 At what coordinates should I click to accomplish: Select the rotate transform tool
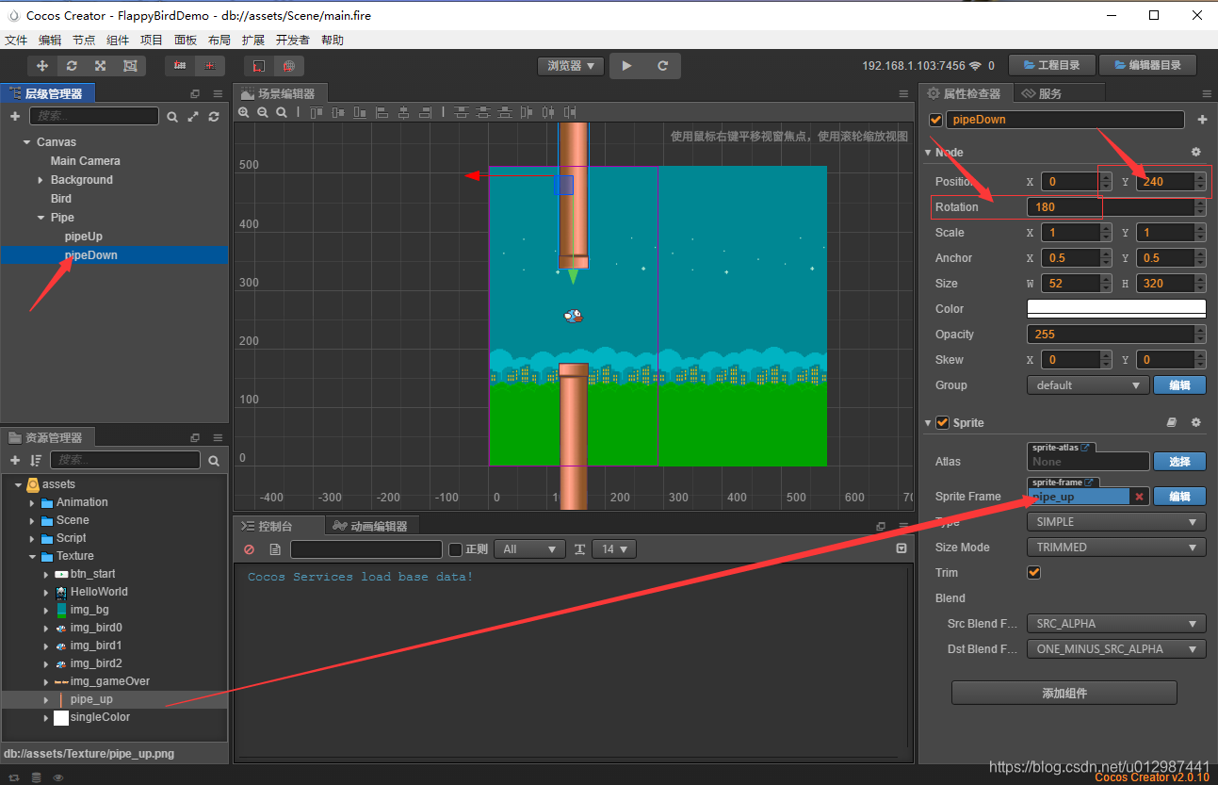click(72, 66)
